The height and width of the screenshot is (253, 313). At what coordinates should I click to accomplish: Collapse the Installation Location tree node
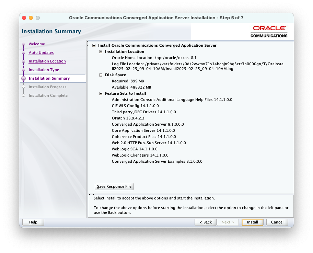tap(101, 52)
